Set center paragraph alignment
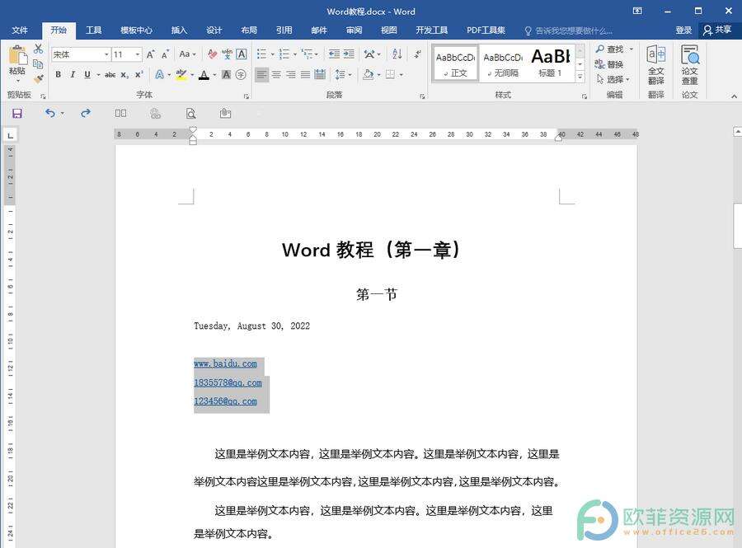The width and height of the screenshot is (742, 548). [x=276, y=75]
